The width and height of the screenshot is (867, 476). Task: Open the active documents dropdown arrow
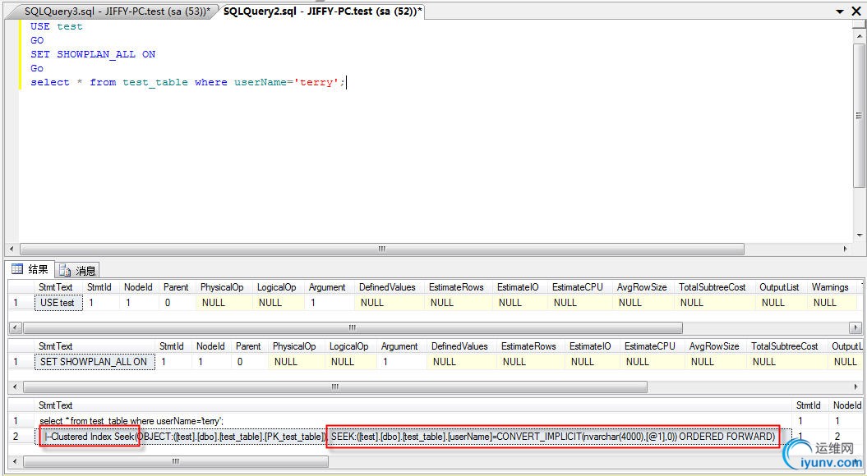pyautogui.click(x=839, y=11)
